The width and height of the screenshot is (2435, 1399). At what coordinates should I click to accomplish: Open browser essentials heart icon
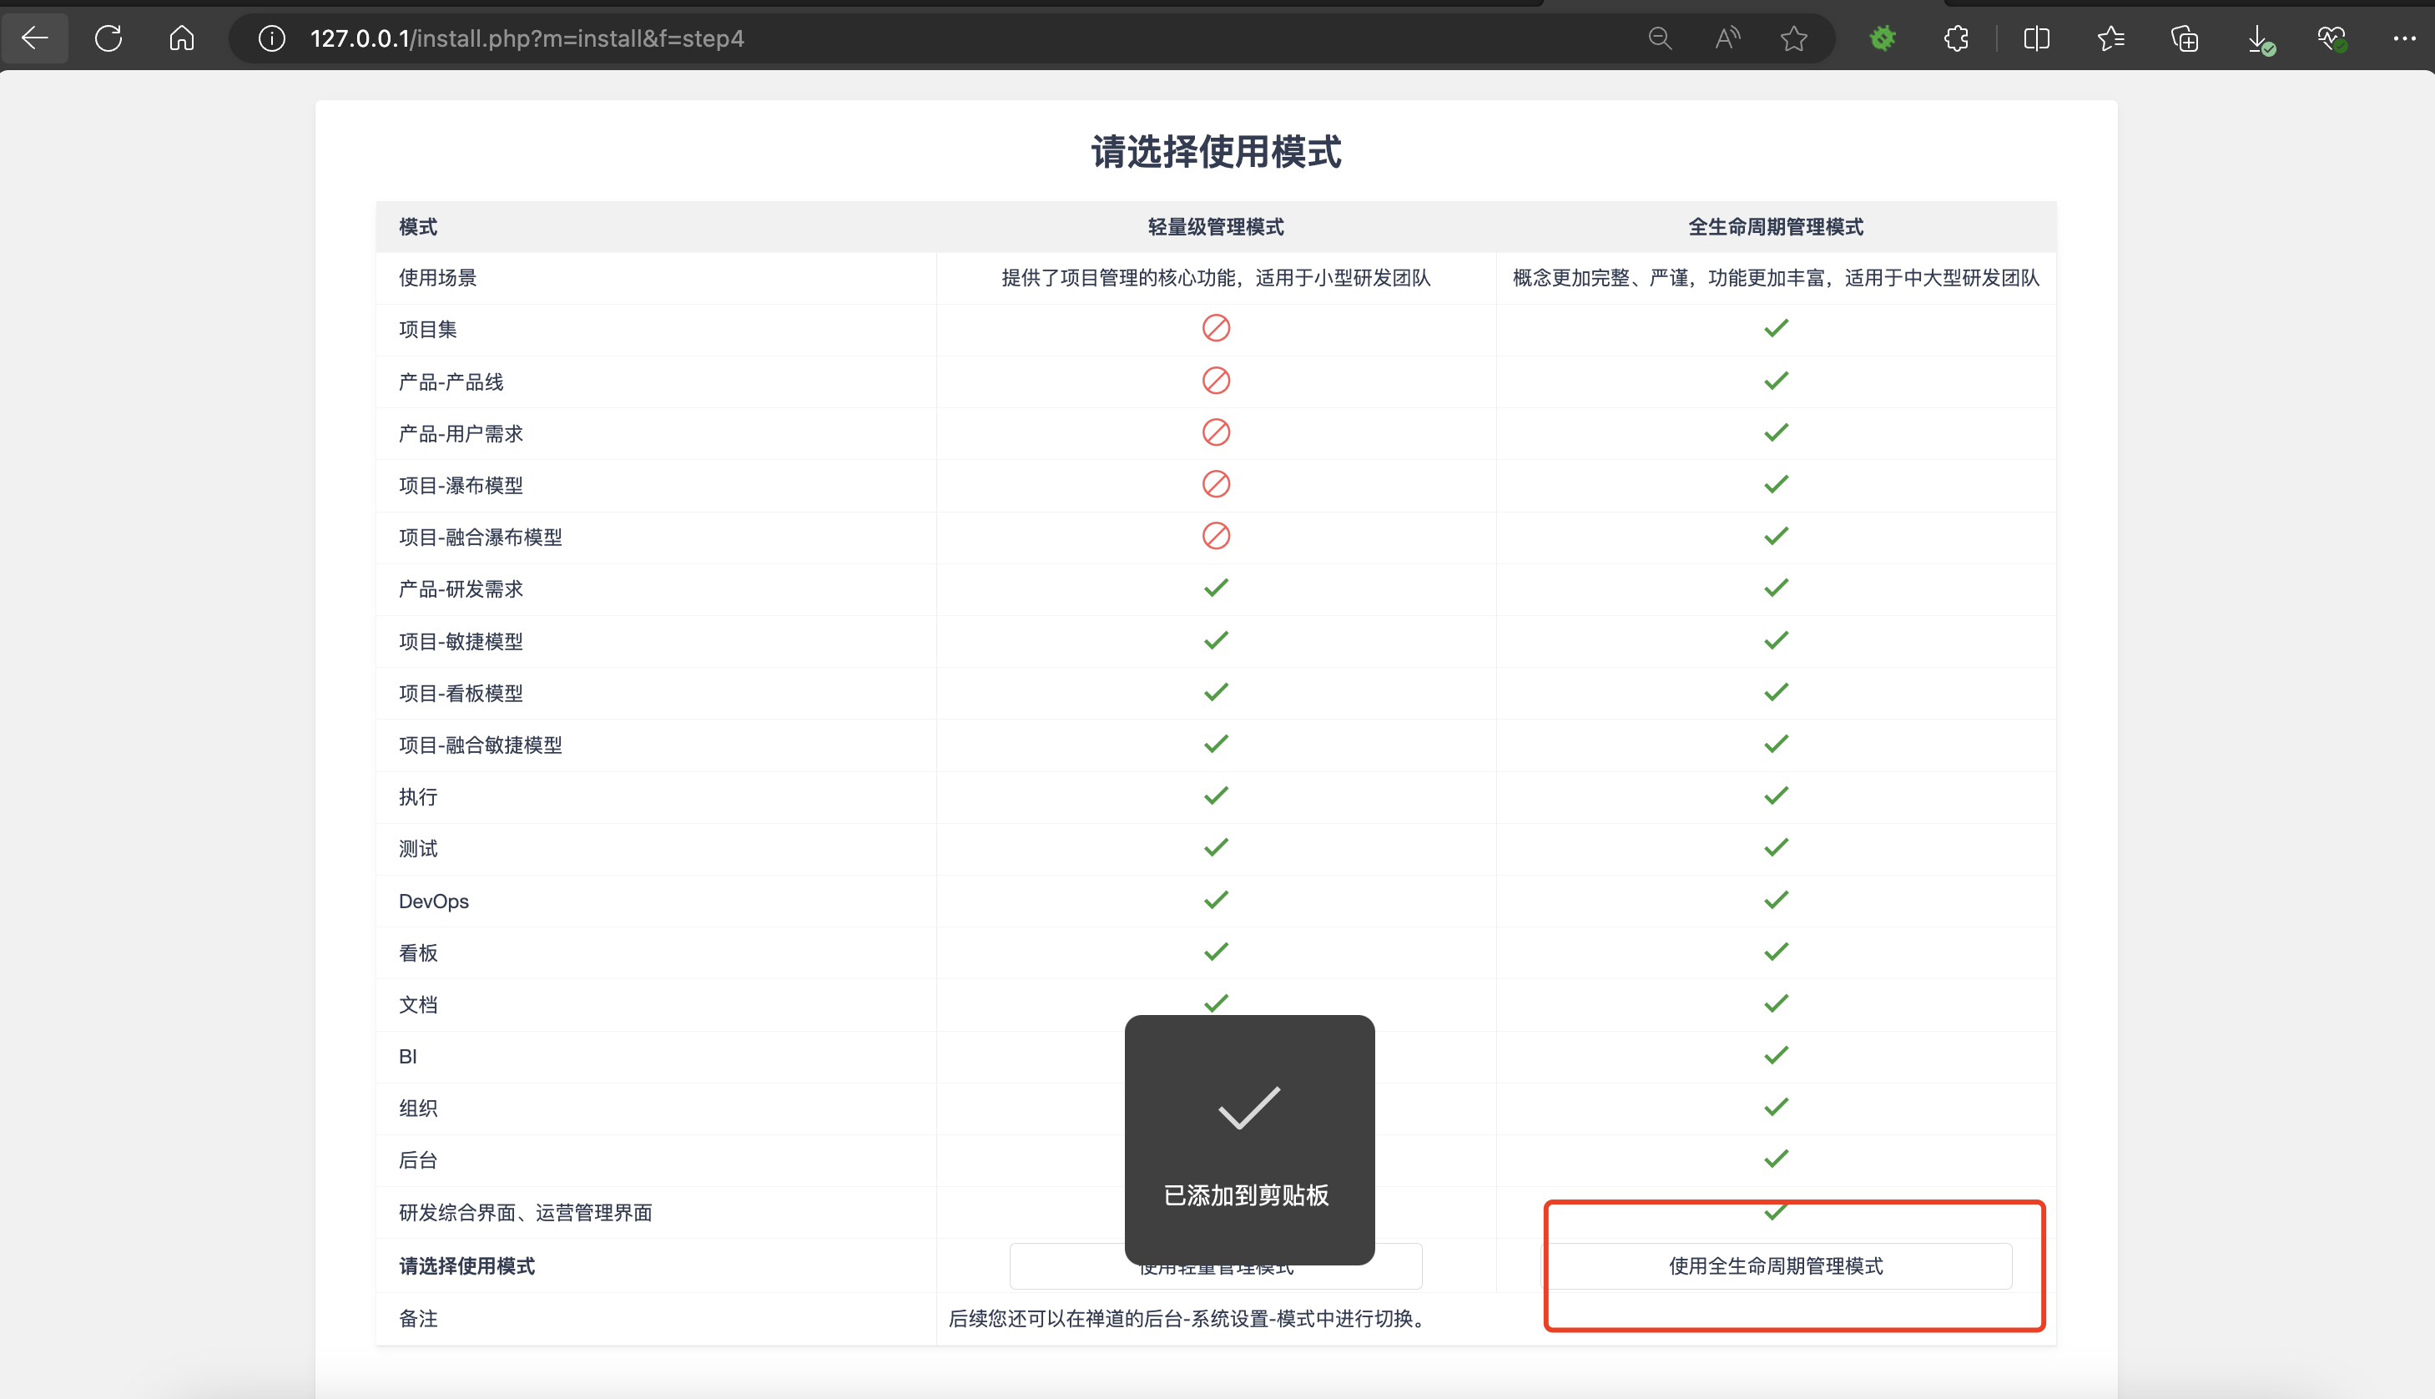point(2332,38)
